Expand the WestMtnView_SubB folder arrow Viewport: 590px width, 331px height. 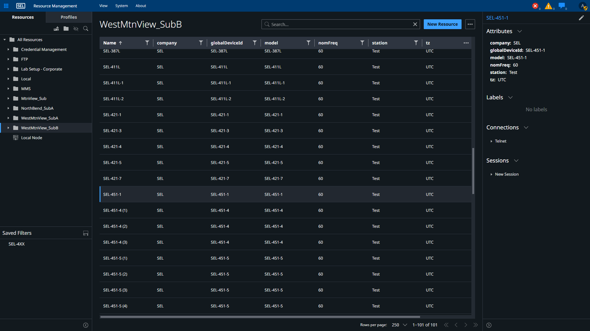coord(8,128)
